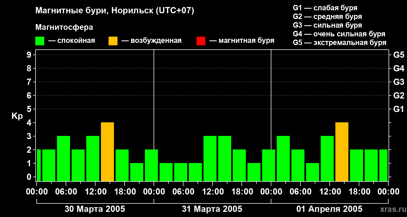The image size is (407, 217).
Task: Select the orange Kp 4 bar on 01 Апреля
Action: coord(342,152)
